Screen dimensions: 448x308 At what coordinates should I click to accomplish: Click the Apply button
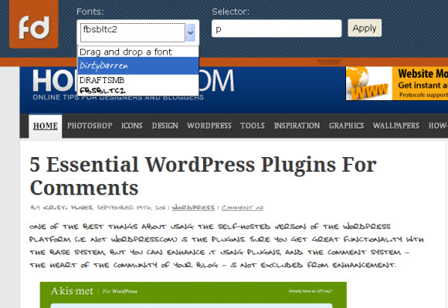tap(365, 28)
